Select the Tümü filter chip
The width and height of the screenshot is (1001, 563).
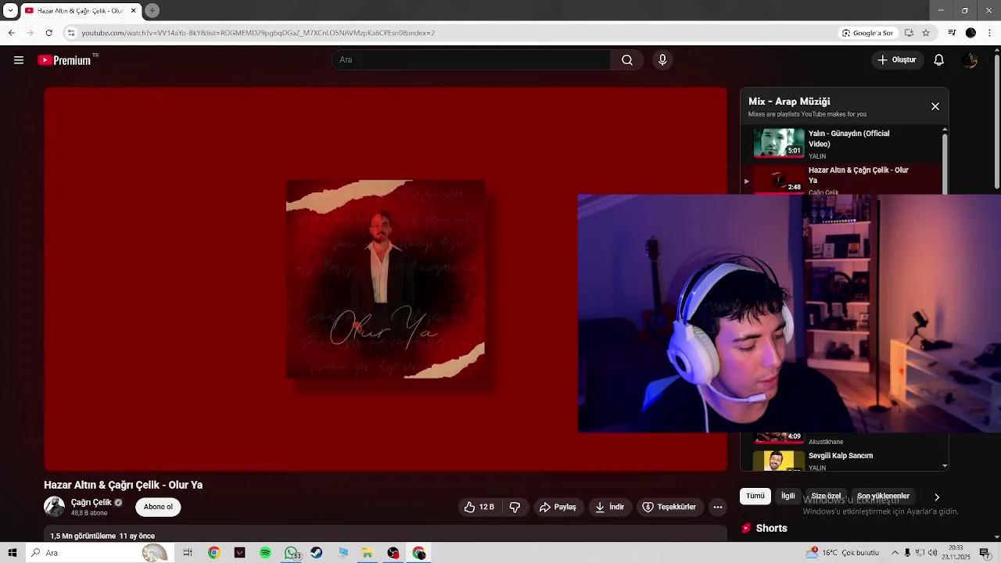point(755,497)
